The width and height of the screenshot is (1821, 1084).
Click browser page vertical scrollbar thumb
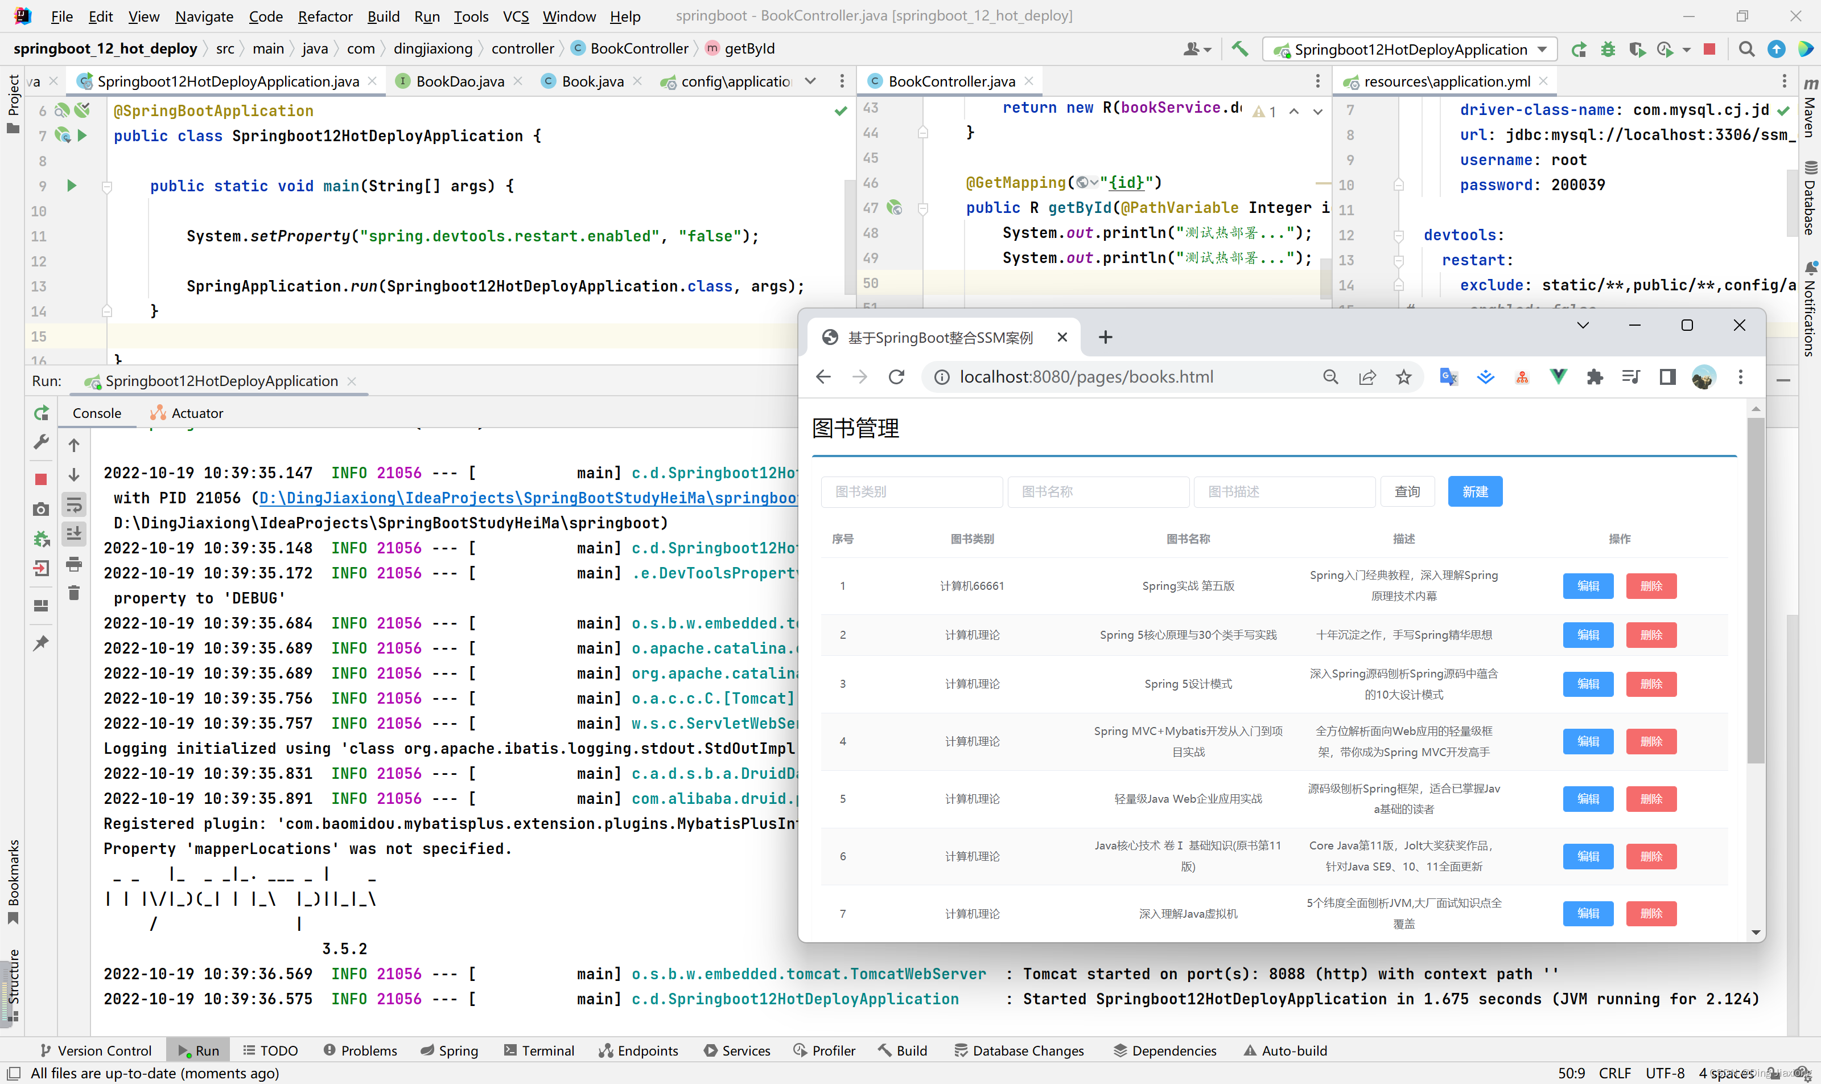1756,589
